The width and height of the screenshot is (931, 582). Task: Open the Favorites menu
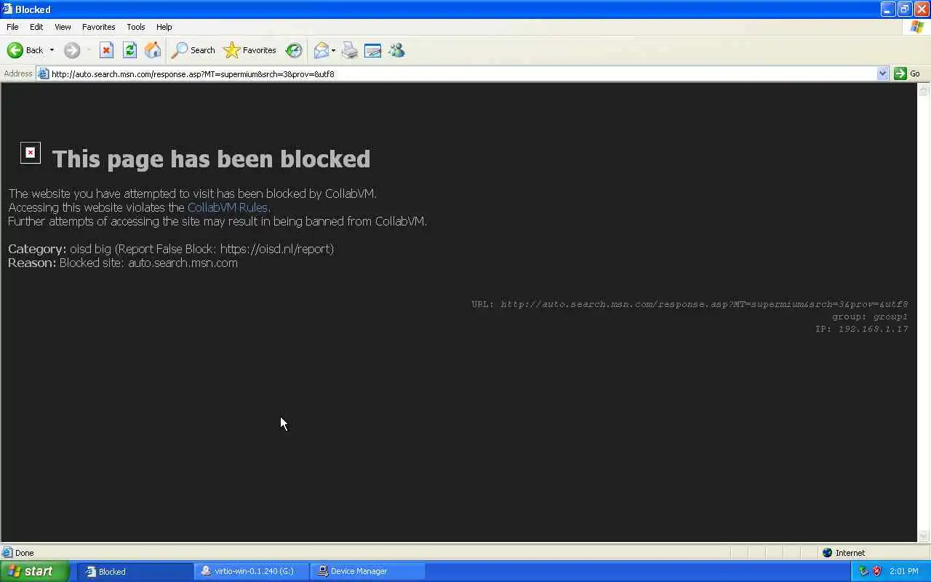coord(98,27)
